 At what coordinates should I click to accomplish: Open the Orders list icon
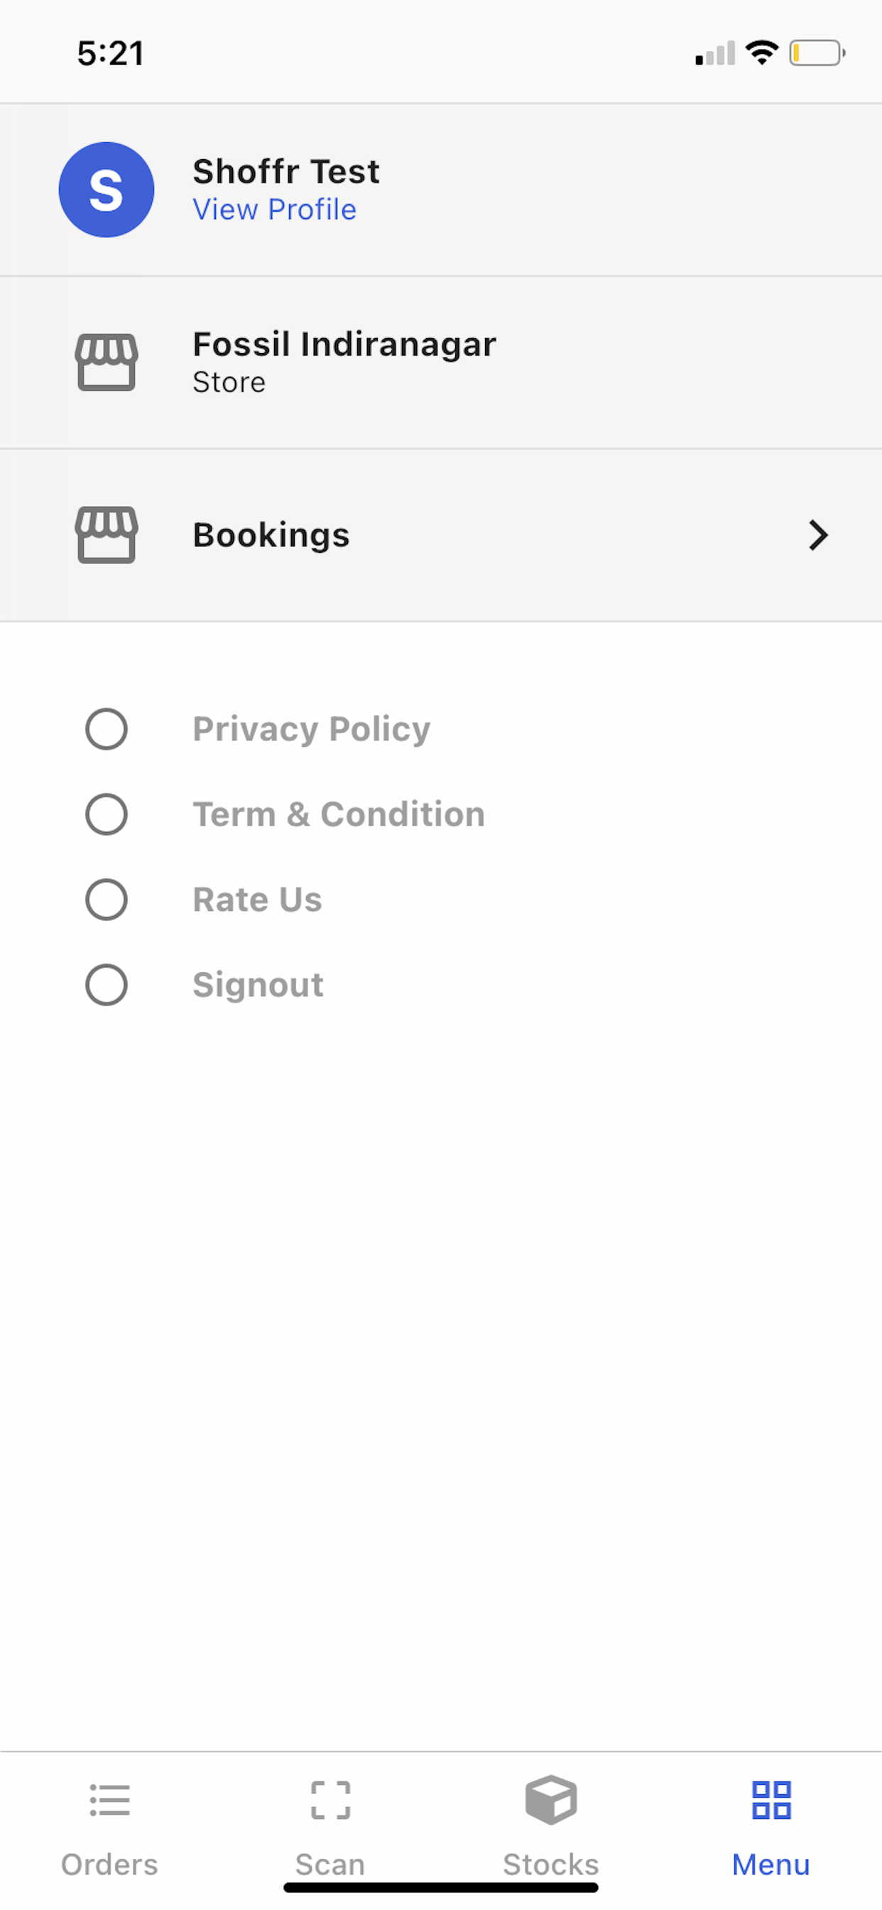[109, 1800]
